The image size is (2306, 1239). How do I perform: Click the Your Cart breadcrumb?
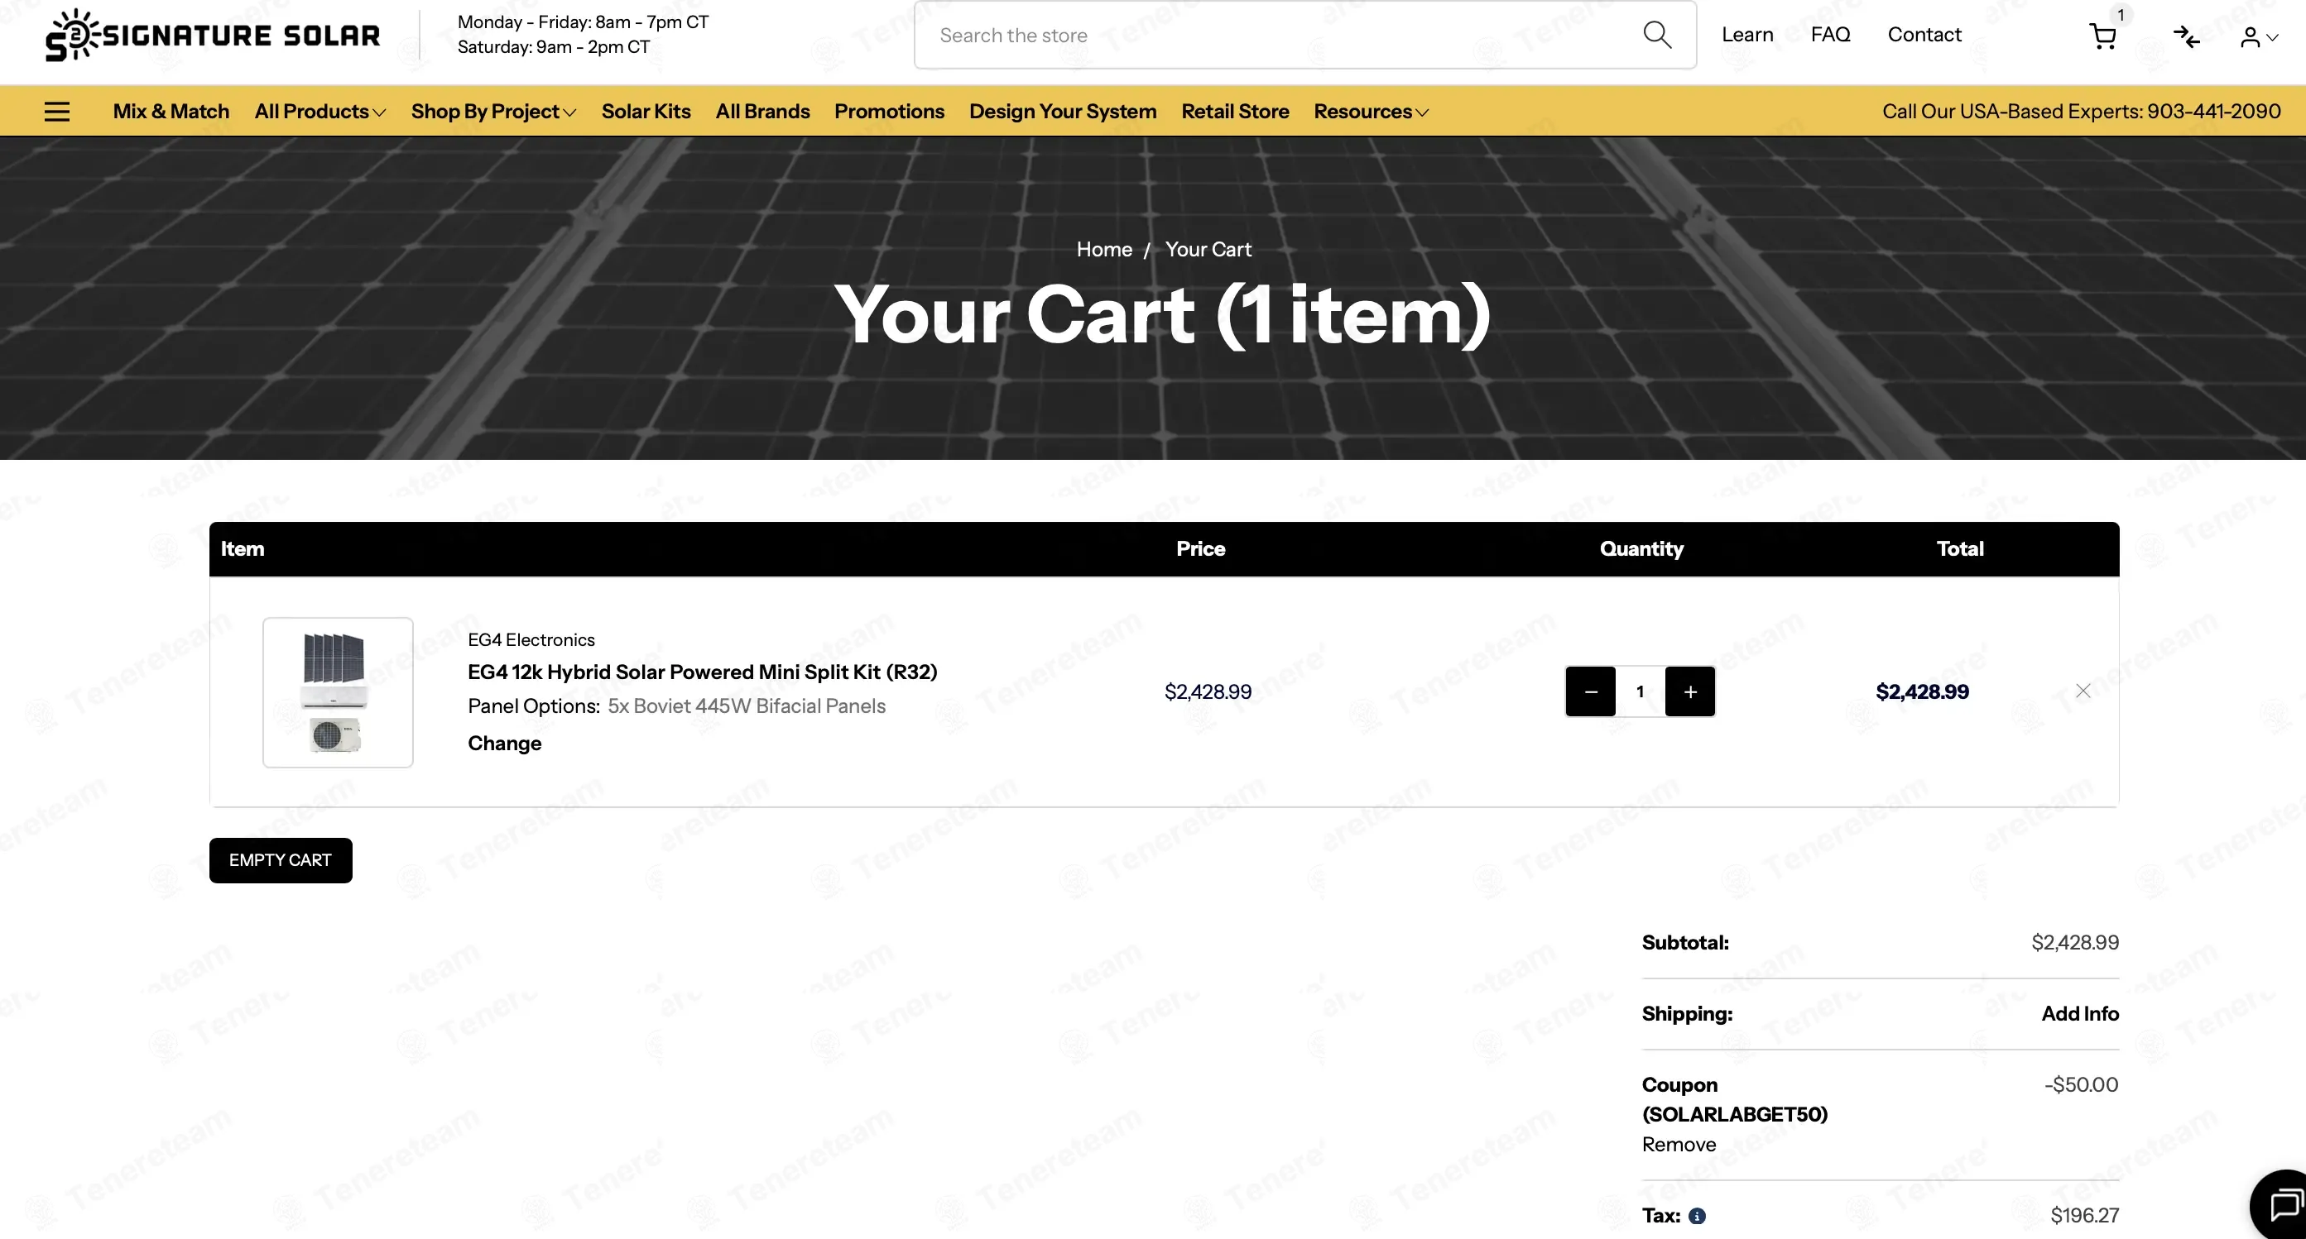(x=1208, y=250)
